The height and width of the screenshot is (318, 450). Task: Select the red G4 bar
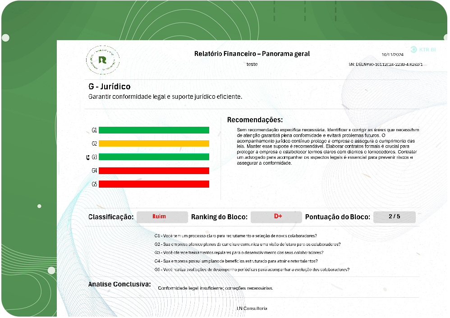154,171
